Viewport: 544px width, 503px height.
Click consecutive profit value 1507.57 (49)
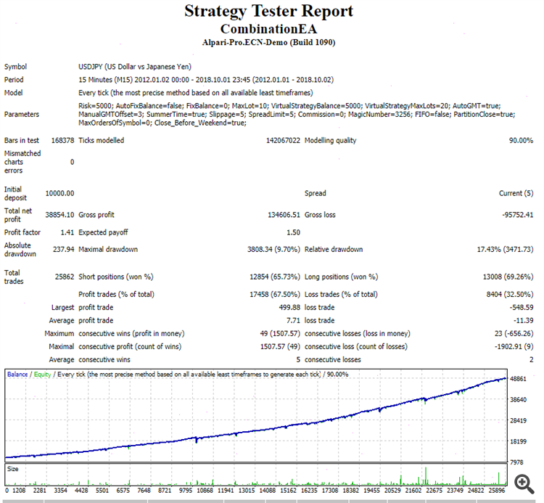(x=280, y=347)
